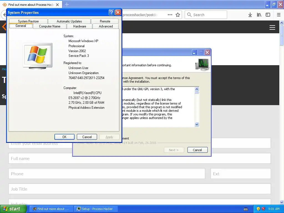Click the Apply button in System Properties
Screen dimensions: 284x213
pyautogui.click(x=109, y=137)
